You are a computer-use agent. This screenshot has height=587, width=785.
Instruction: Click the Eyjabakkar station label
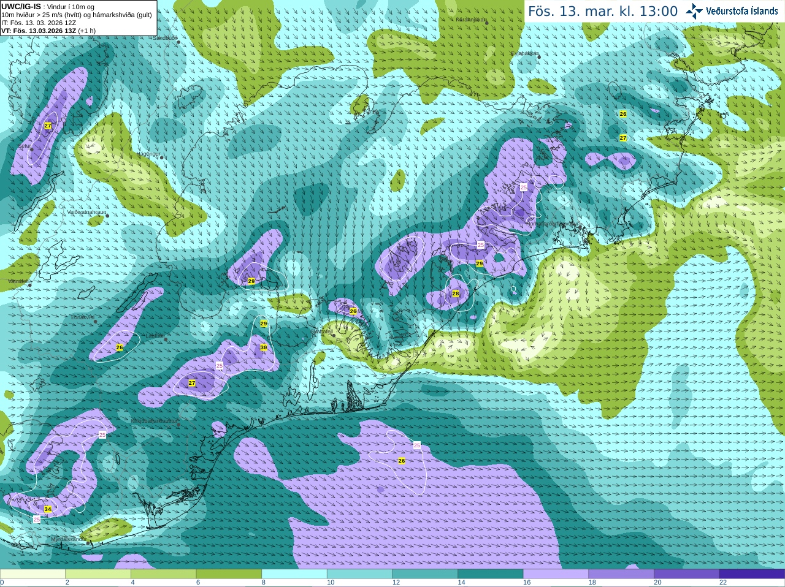525,53
